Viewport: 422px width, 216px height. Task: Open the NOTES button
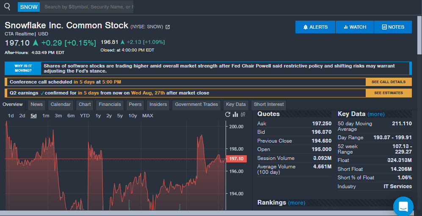393,27
